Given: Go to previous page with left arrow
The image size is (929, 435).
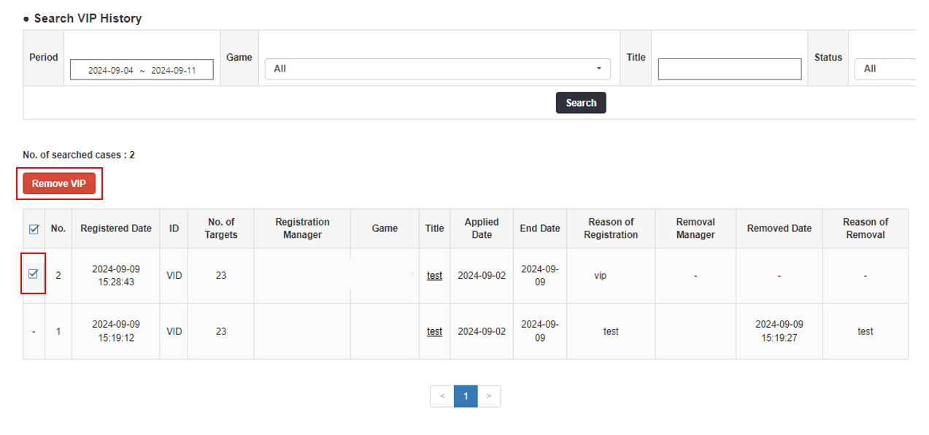Looking at the screenshot, I should coord(442,396).
